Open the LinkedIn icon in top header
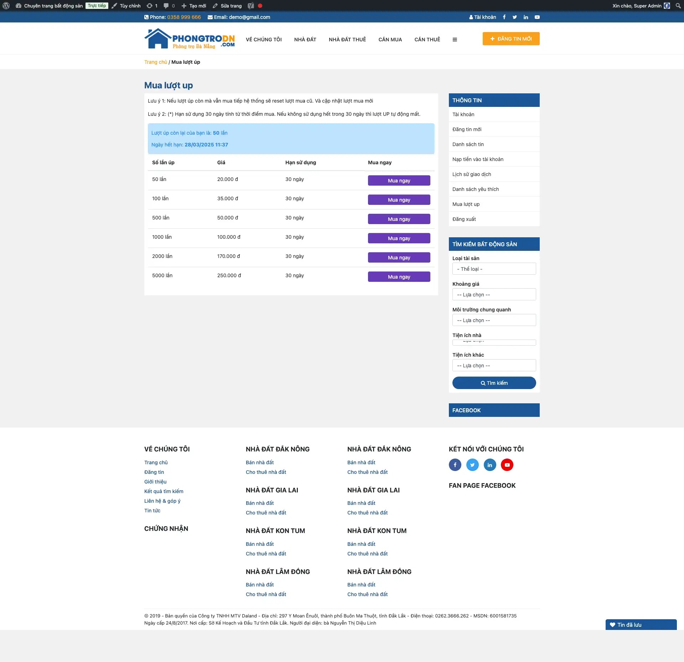Screen dimensions: 684x662 point(525,17)
